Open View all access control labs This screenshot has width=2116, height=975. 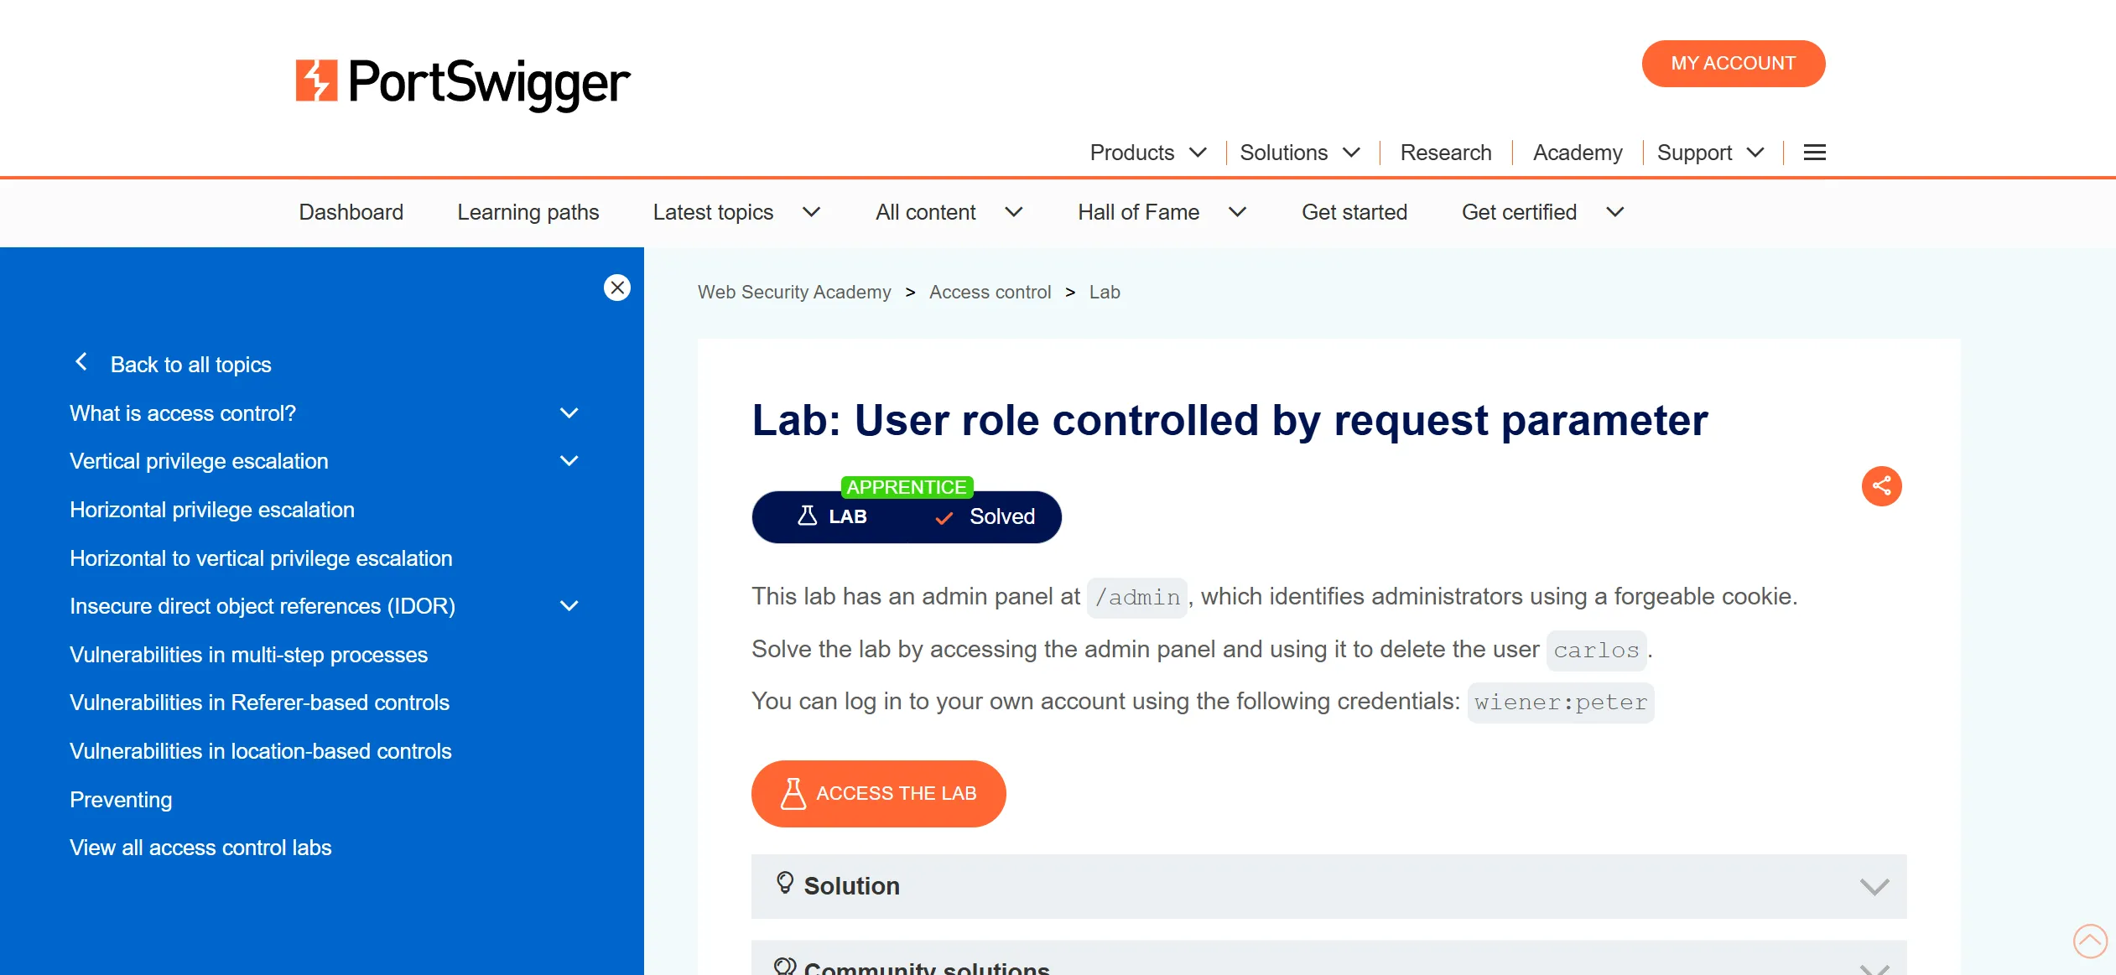point(200,848)
